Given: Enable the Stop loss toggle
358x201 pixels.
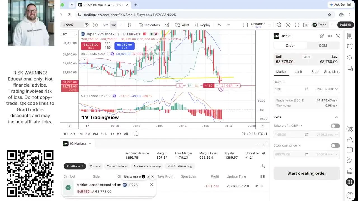Looking at the screenshot, I should 335,145.
